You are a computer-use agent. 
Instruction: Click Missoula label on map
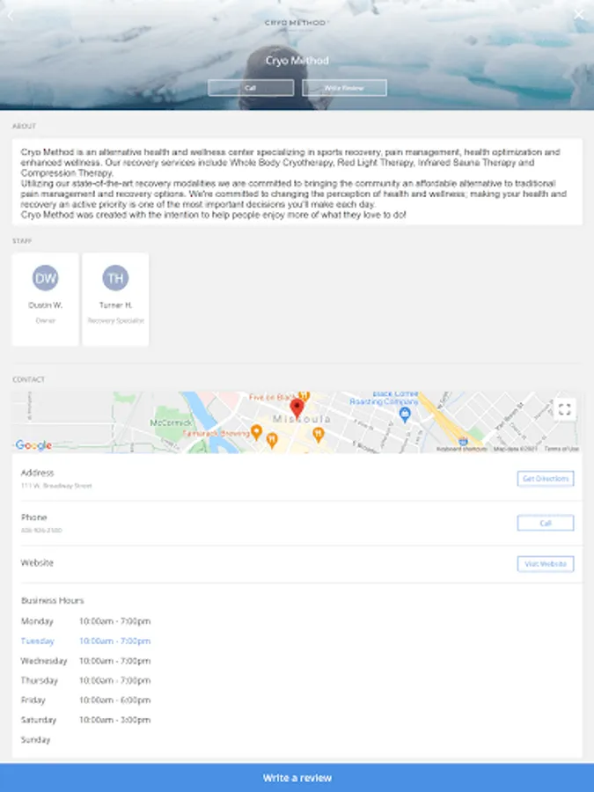pos(302,419)
